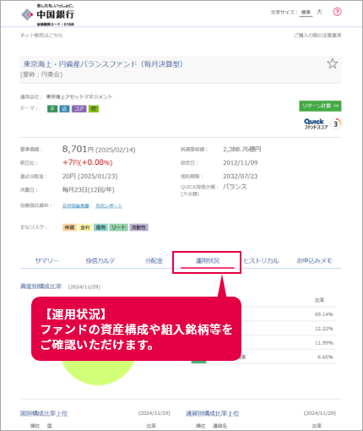Switch to the ヒストリカル tab
The height and width of the screenshot is (431, 363).
[x=261, y=260]
